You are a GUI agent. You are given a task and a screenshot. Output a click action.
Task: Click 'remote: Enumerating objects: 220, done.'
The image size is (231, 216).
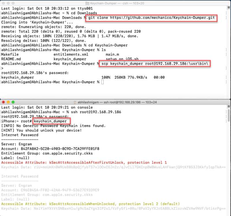44,27
